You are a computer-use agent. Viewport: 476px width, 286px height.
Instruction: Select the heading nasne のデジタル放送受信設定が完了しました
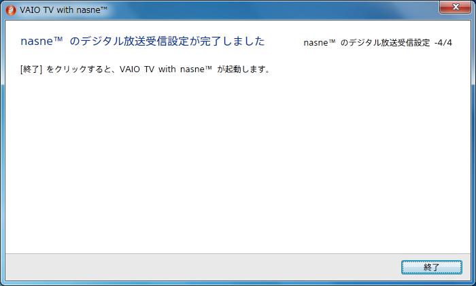[142, 41]
